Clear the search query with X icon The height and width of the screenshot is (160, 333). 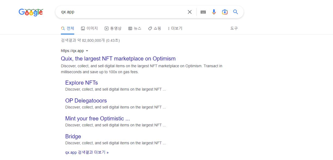(x=190, y=12)
